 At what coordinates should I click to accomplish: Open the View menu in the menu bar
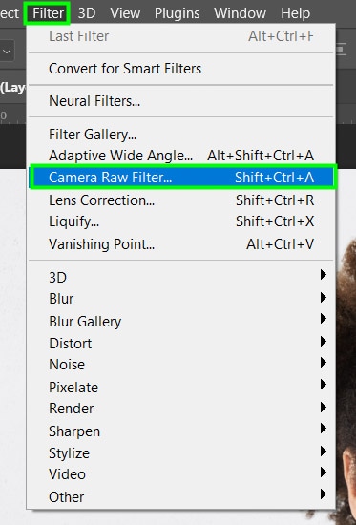(125, 13)
